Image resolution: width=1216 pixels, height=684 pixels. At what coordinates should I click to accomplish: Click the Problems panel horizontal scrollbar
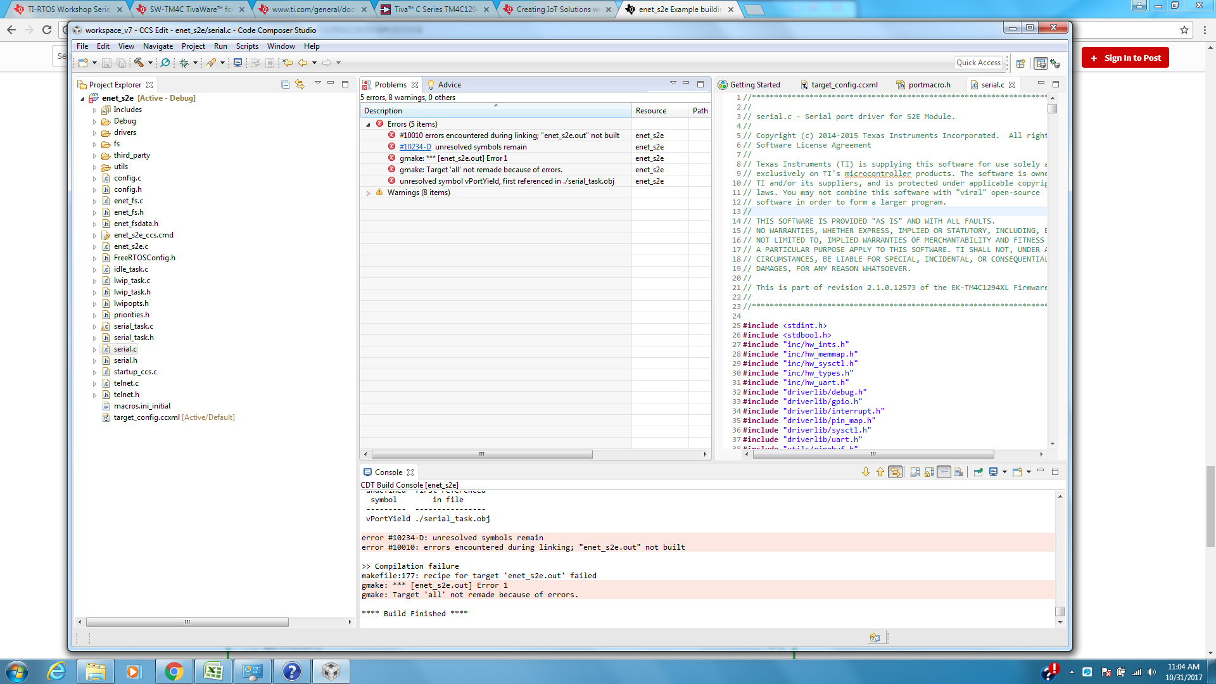tap(481, 455)
